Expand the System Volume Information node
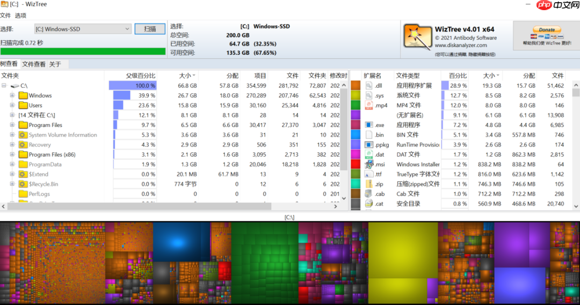 click(12, 135)
